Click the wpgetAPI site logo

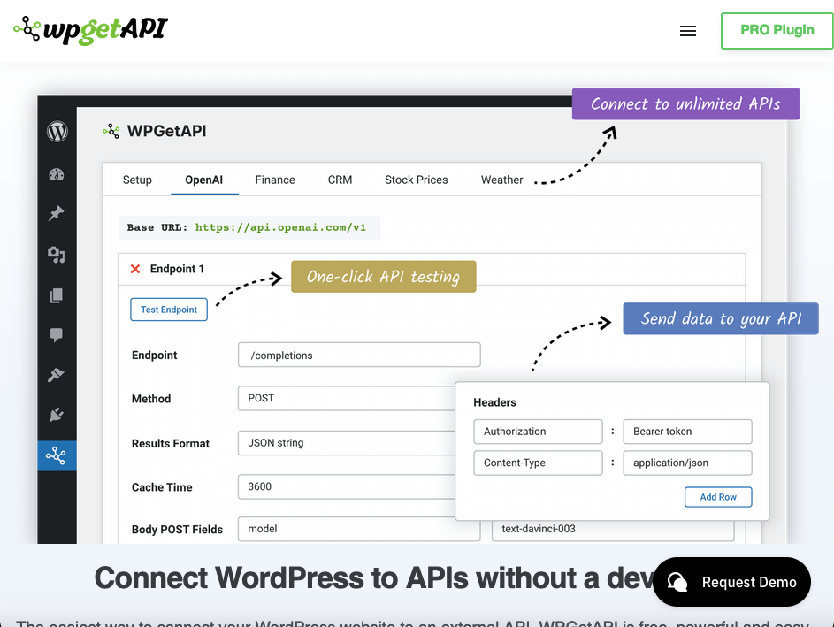[x=90, y=30]
